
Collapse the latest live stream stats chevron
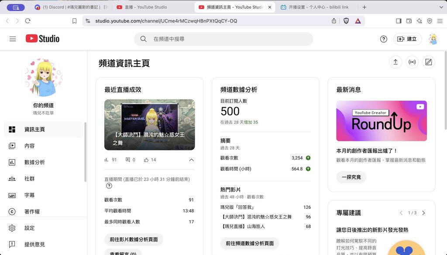coord(192,160)
